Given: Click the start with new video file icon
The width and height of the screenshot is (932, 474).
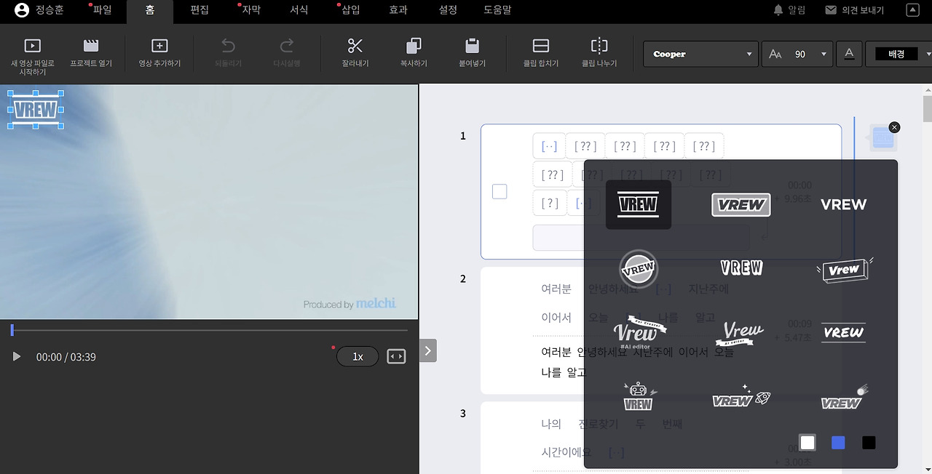Looking at the screenshot, I should pyautogui.click(x=32, y=46).
